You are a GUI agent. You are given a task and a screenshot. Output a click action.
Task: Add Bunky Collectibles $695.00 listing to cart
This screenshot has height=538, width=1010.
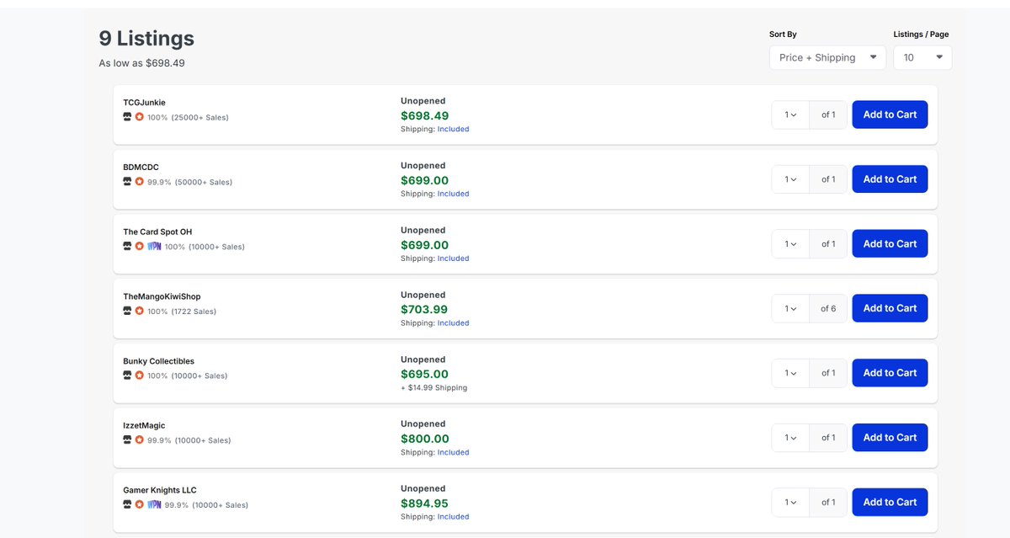point(890,373)
